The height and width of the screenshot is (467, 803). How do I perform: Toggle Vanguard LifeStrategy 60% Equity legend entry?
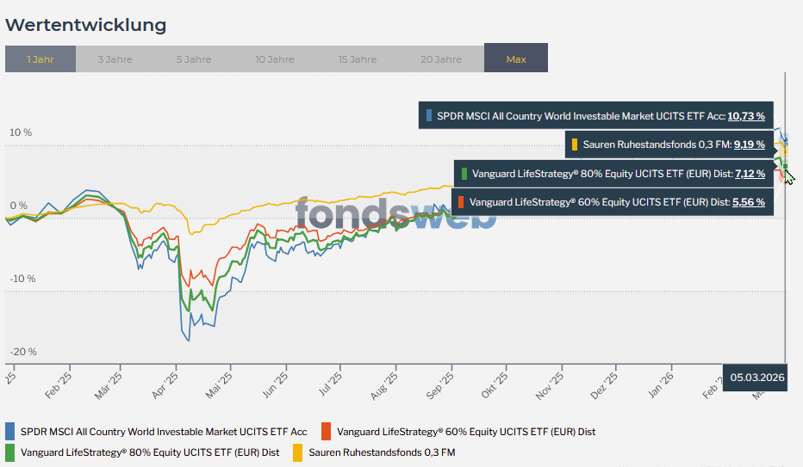point(459,432)
